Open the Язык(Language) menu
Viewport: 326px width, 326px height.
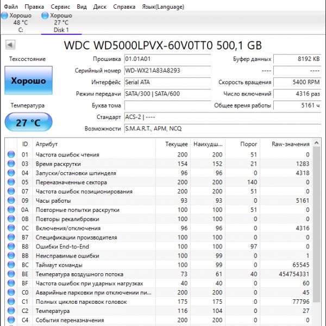click(x=163, y=7)
